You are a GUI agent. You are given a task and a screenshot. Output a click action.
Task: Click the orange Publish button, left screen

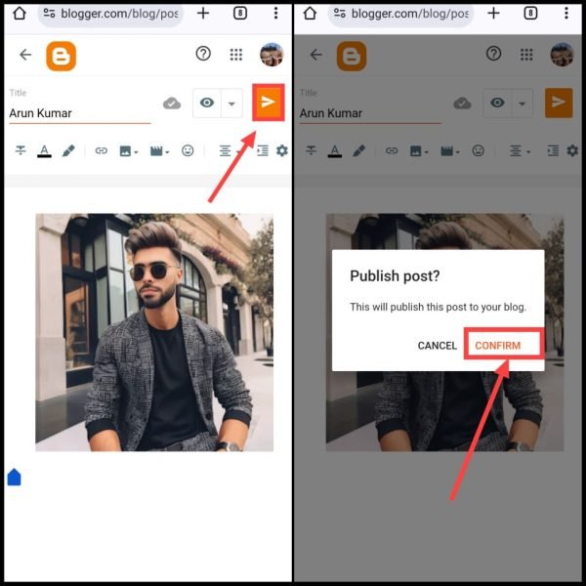269,102
